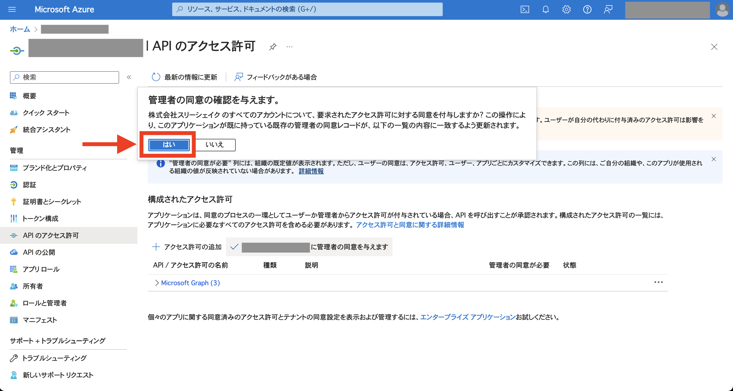Open 詳細情報 link in info banner

pos(311,171)
